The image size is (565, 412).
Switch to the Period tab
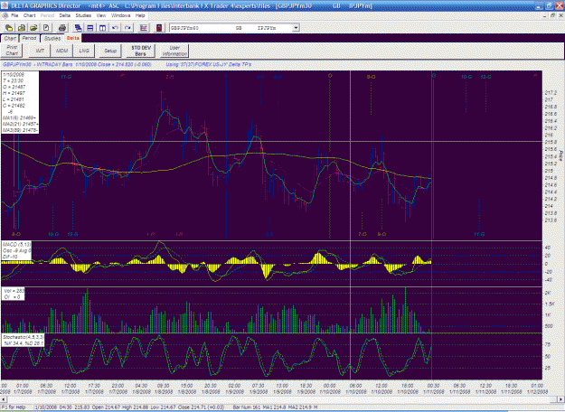(x=29, y=38)
